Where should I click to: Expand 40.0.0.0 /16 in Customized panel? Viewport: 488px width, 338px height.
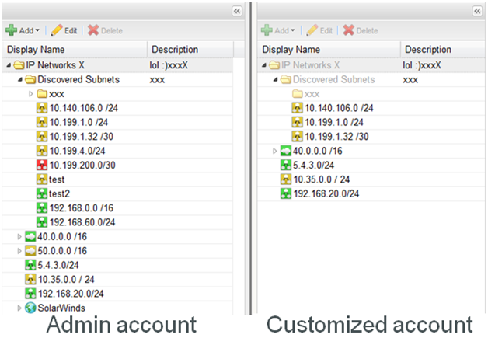pos(274,151)
